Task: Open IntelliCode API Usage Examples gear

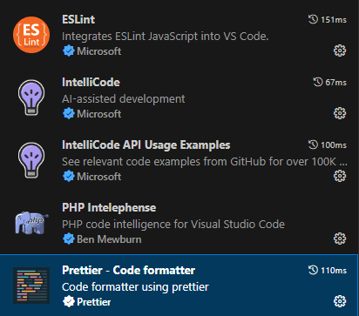Action: point(340,176)
